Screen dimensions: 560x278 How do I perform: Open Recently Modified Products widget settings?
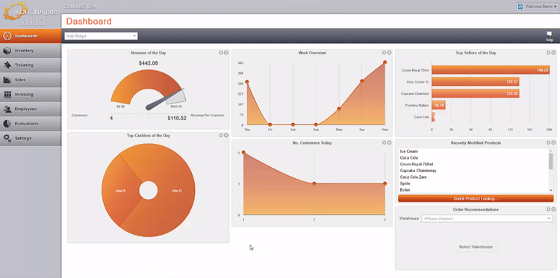click(x=549, y=142)
